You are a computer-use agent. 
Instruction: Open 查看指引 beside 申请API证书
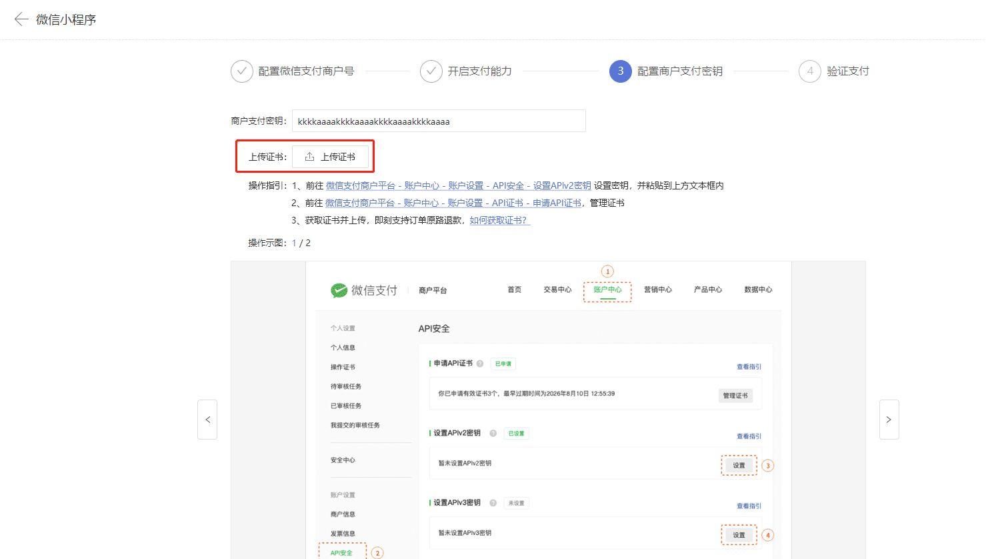coord(748,366)
